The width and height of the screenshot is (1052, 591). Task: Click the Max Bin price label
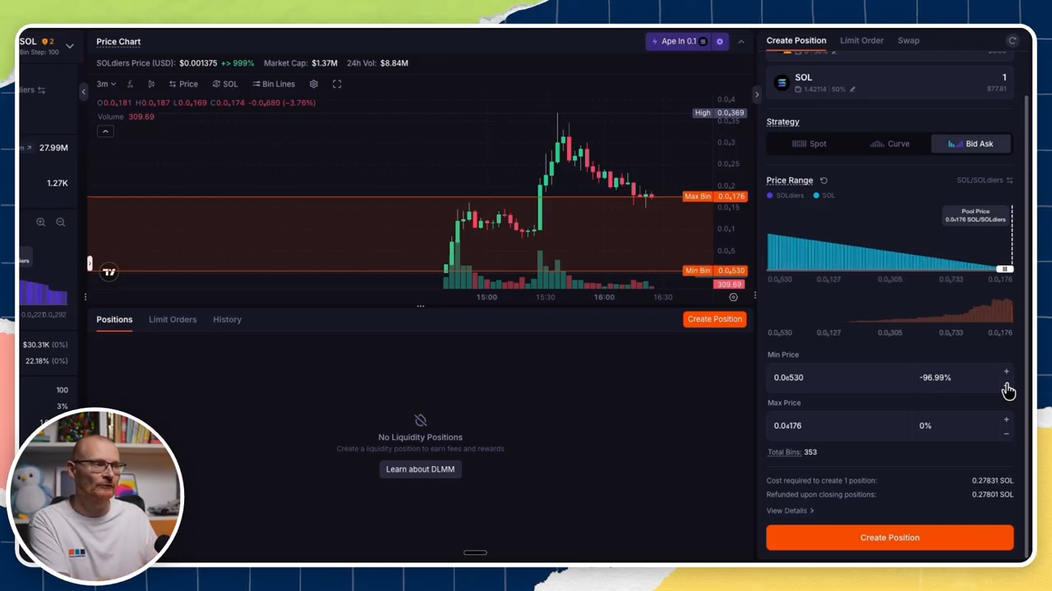pos(715,196)
